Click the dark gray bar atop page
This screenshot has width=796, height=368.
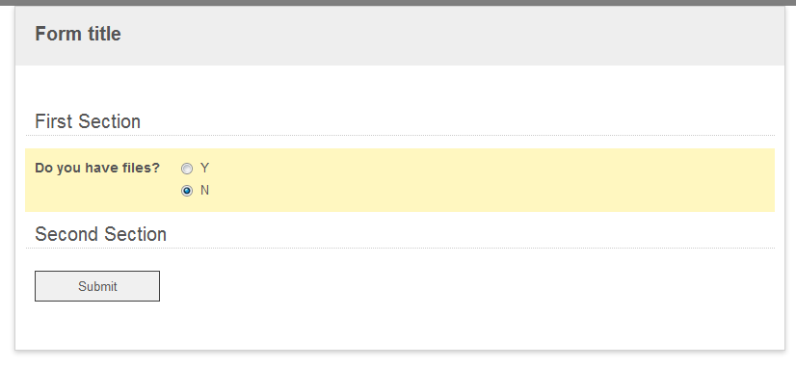(398, 3)
